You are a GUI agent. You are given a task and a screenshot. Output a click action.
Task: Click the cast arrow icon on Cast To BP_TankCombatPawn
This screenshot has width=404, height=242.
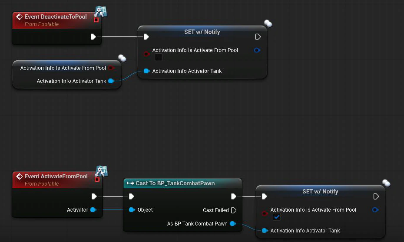click(131, 183)
